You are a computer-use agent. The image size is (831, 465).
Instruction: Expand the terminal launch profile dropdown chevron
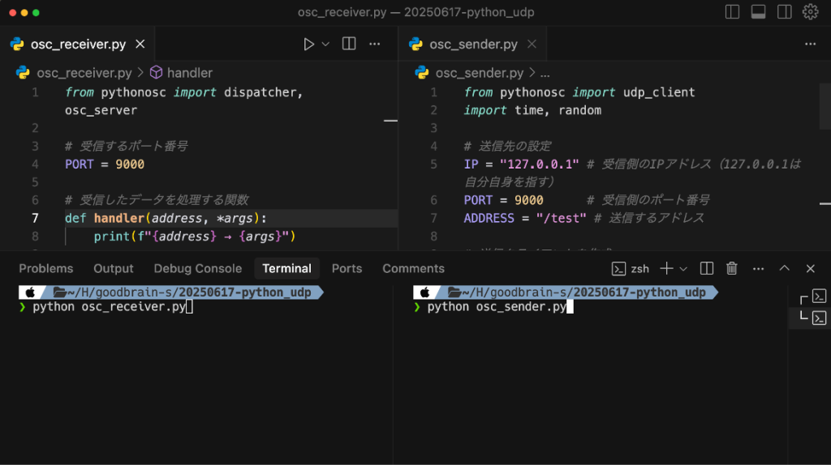(x=682, y=268)
